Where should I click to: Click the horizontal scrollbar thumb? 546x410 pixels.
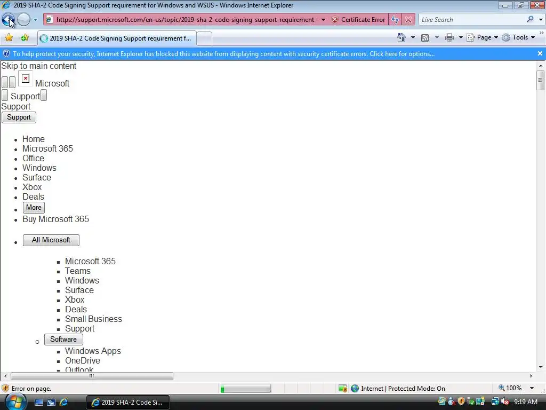click(92, 376)
